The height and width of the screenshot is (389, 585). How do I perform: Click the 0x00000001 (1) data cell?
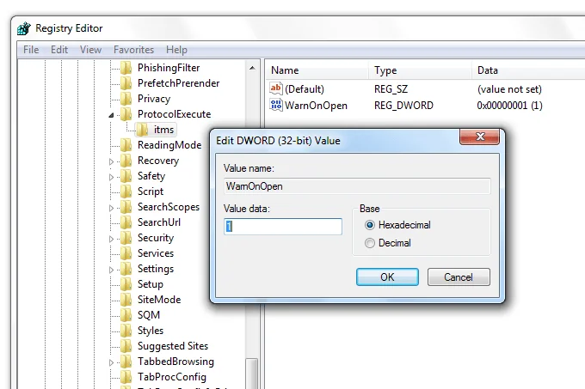pyautogui.click(x=509, y=106)
